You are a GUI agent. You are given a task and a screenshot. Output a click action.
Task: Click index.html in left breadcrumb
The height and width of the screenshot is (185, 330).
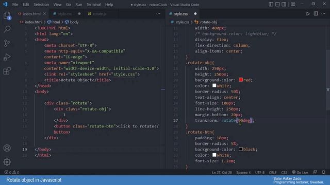tap(34, 22)
